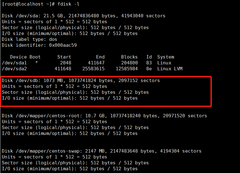The width and height of the screenshot is (240, 173).
Task: Click the '10.7 GB' size value
Action: point(95,116)
